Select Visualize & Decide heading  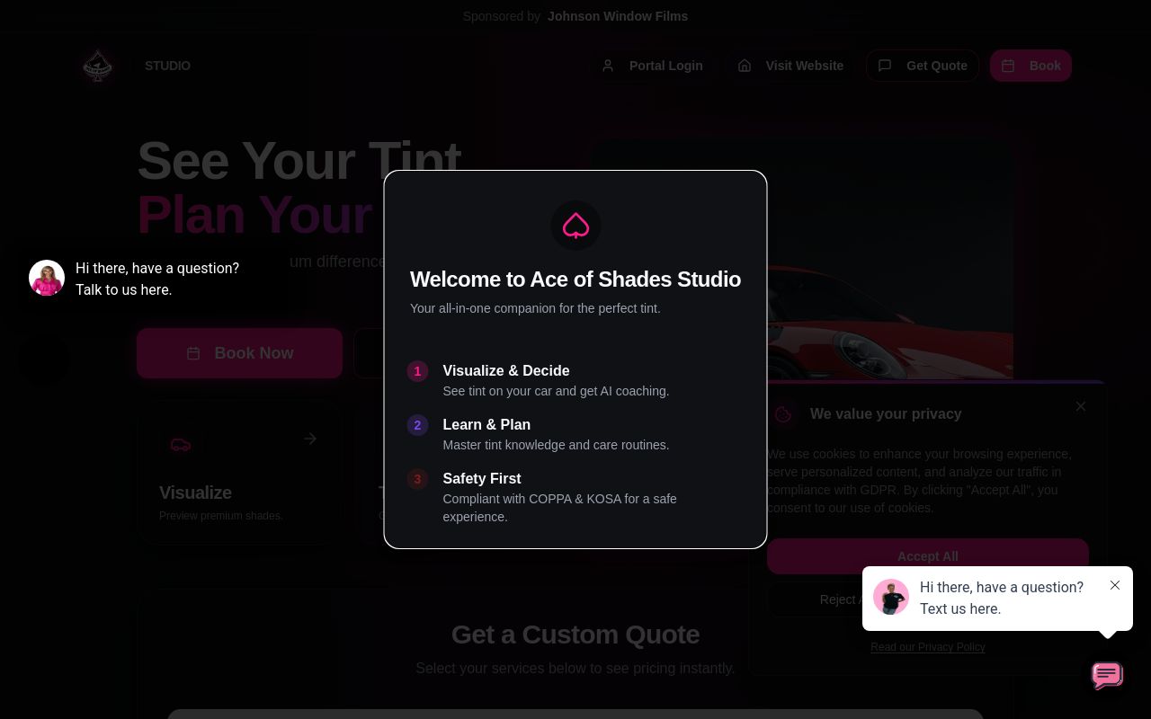point(506,370)
